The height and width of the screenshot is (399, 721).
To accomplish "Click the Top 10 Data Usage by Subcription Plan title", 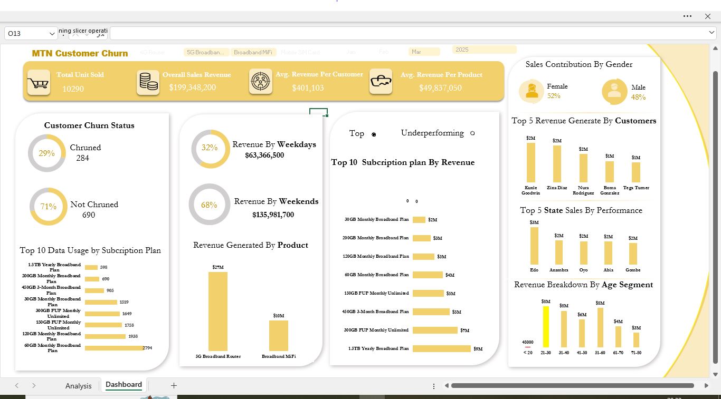I will 90,250.
